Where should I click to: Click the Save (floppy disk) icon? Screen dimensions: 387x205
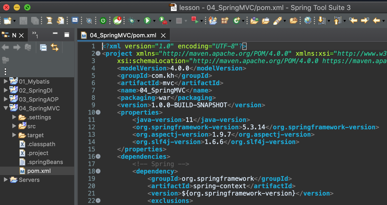coord(24,20)
